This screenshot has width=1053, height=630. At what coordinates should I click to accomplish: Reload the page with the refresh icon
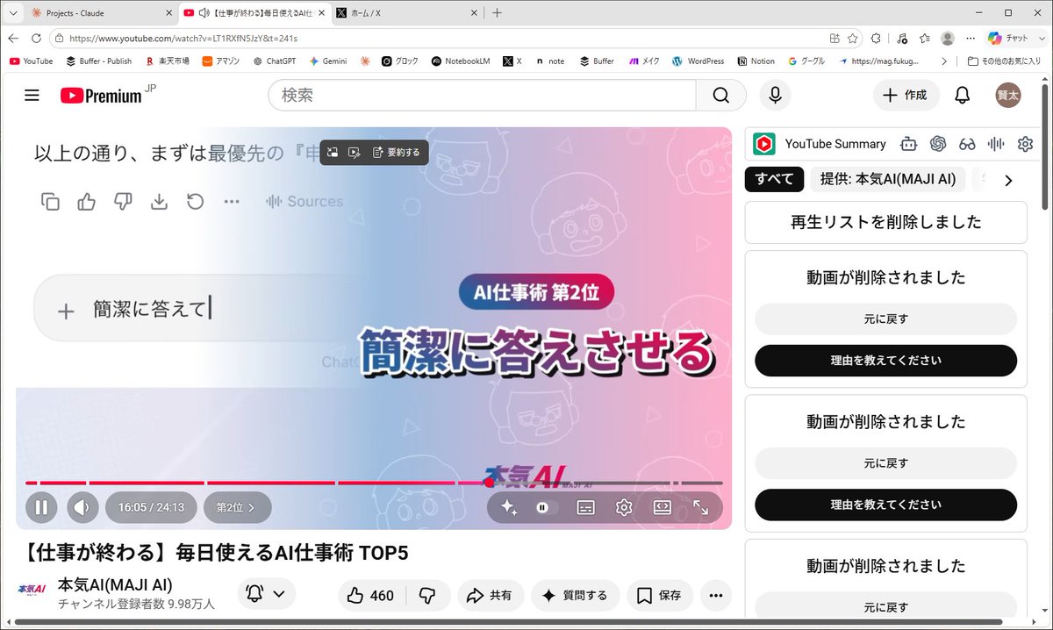36,38
